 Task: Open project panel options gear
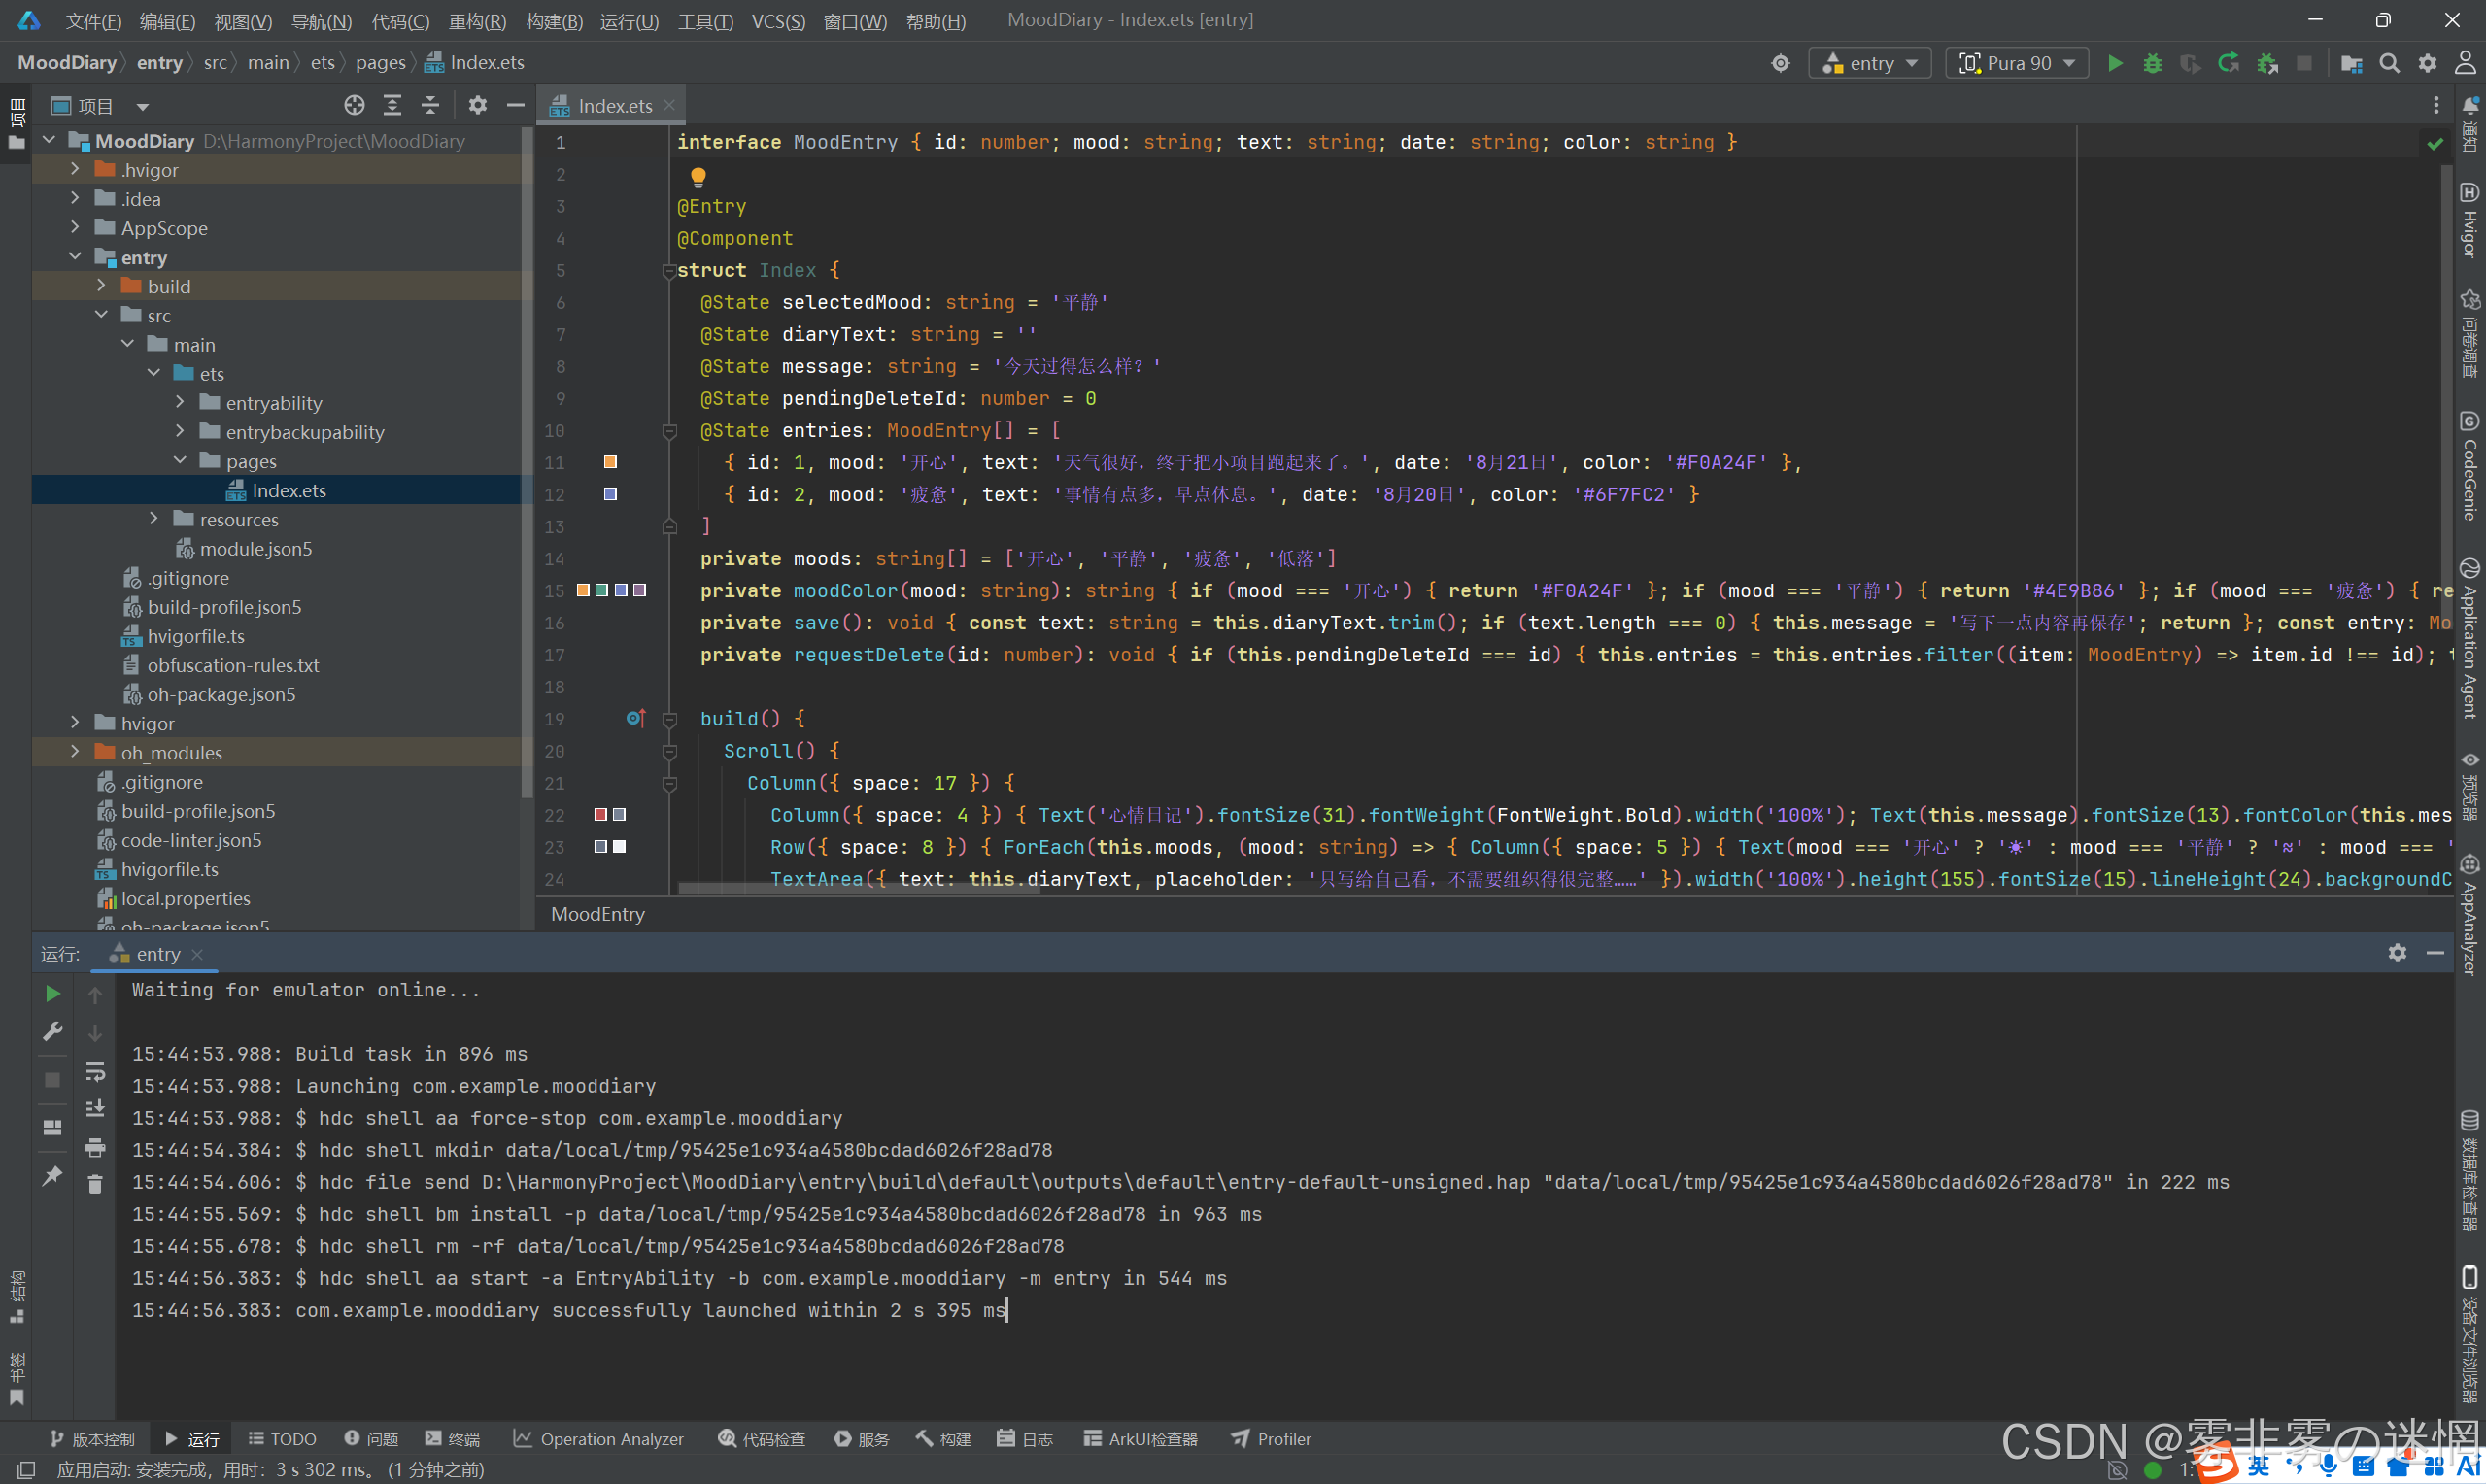pyautogui.click(x=478, y=105)
